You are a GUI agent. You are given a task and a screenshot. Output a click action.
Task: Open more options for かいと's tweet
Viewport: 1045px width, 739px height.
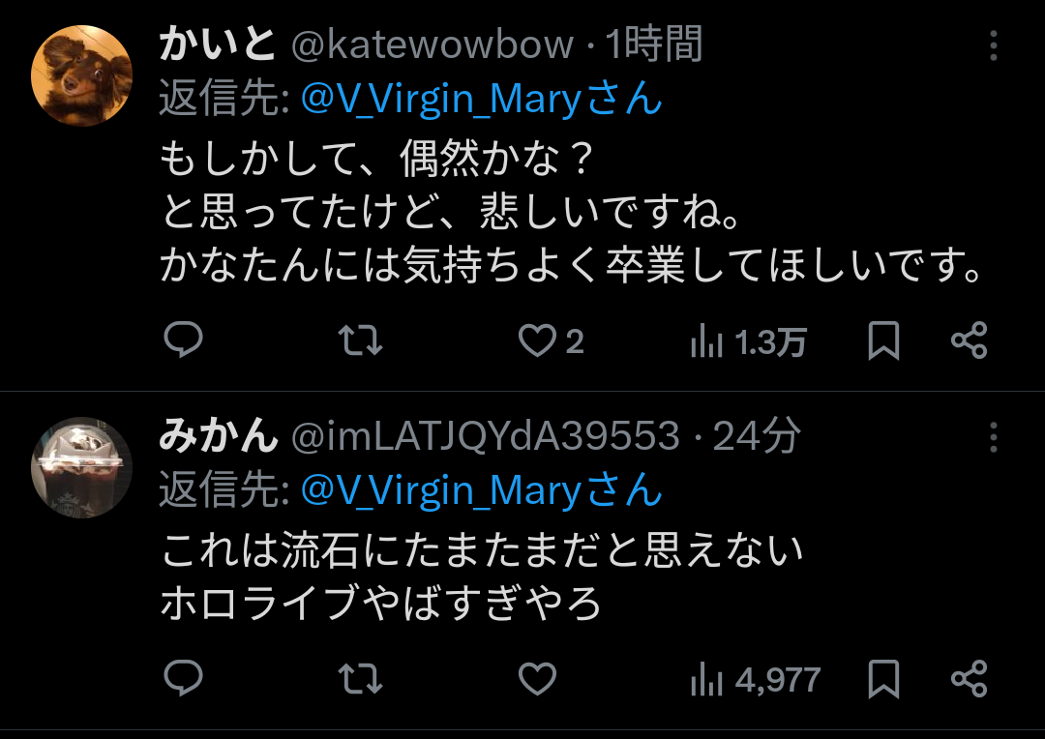(993, 45)
